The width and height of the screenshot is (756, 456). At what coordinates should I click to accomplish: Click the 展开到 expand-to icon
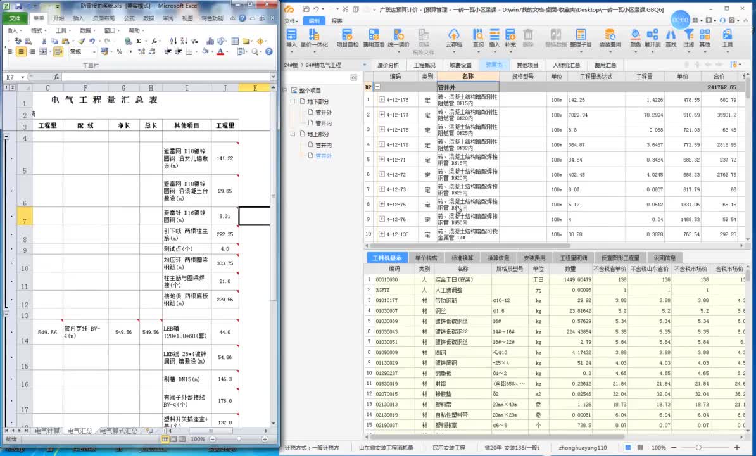pos(652,39)
